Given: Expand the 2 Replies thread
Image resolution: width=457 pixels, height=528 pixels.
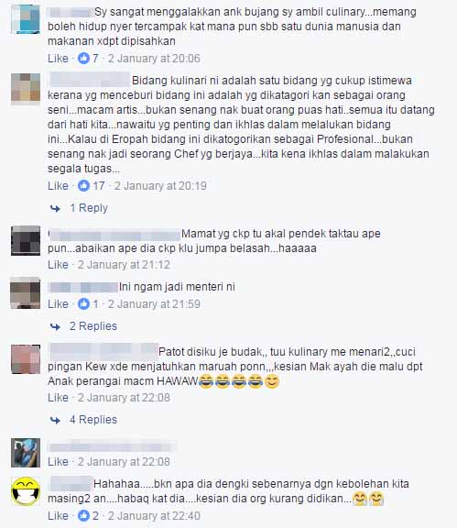Looking at the screenshot, I should tap(93, 326).
